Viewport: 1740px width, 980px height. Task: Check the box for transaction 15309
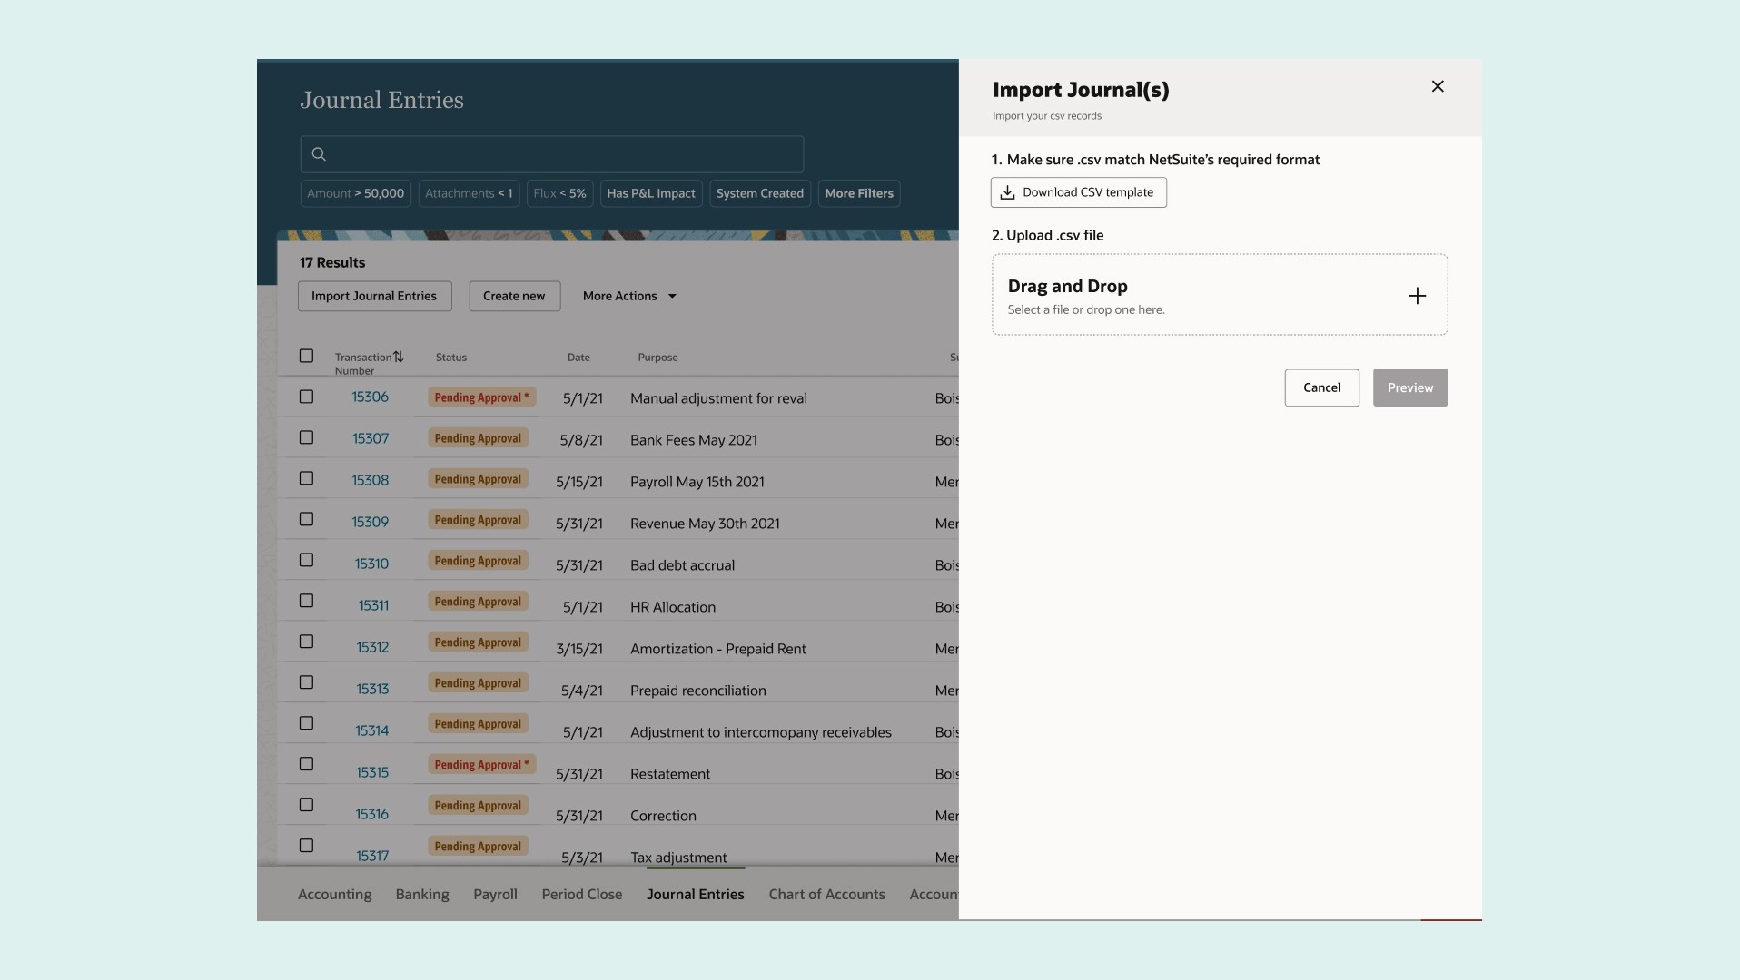306,519
